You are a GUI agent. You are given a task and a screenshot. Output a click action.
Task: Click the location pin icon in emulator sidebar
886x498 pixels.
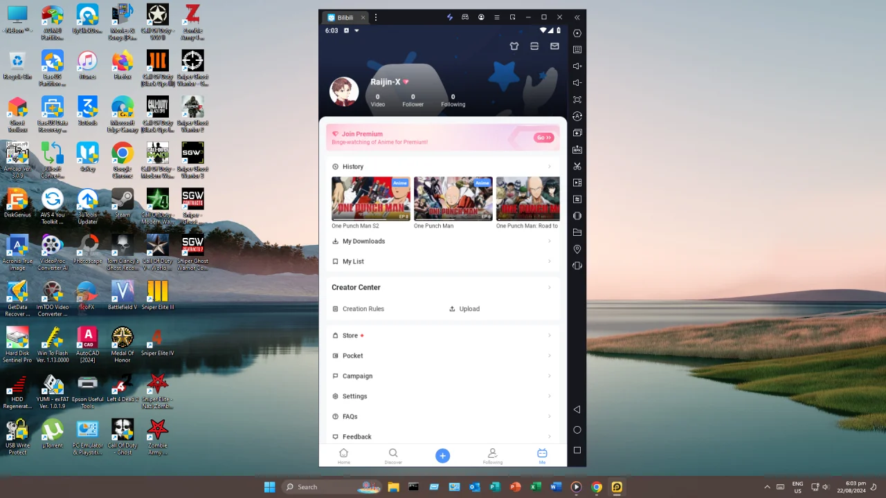(577, 249)
